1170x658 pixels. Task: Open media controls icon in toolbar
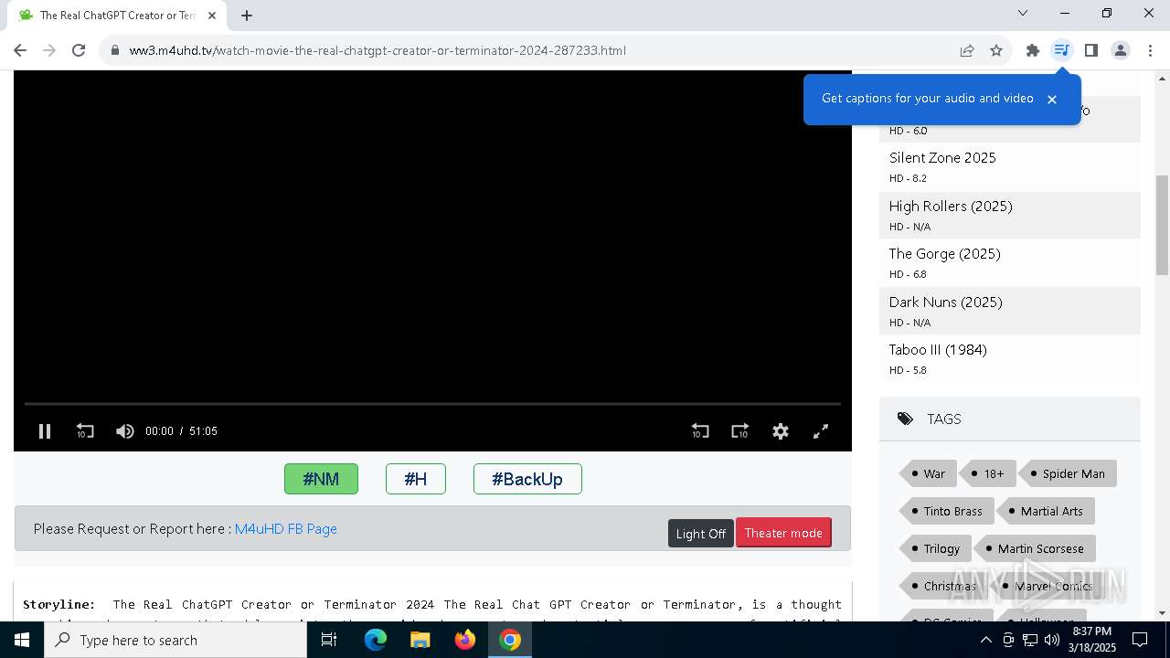pos(1061,50)
